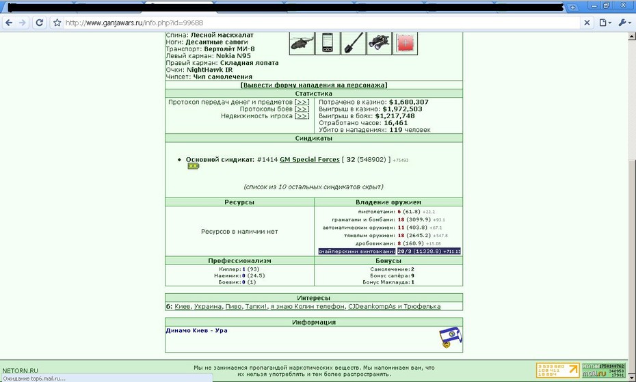Click the browser forward arrow
636x382 pixels.
[23, 23]
